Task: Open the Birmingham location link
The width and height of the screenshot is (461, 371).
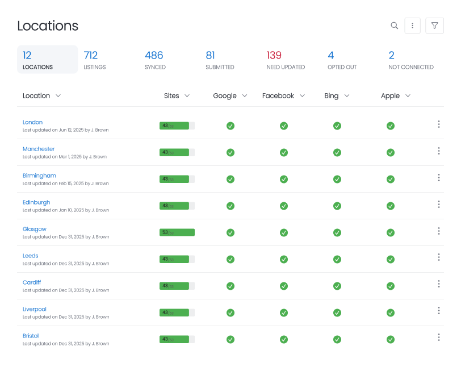Action: 39,176
